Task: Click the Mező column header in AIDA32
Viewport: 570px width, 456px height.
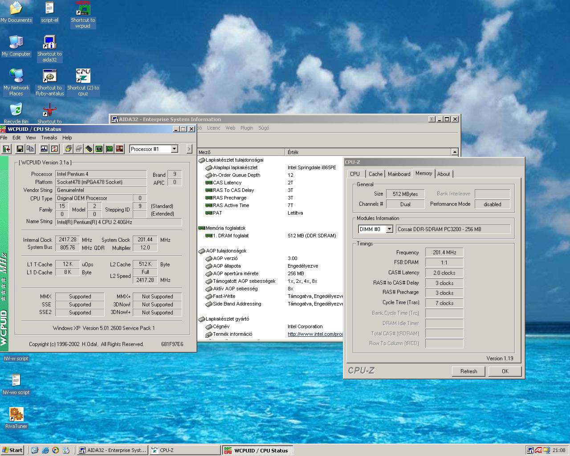Action: pos(241,152)
